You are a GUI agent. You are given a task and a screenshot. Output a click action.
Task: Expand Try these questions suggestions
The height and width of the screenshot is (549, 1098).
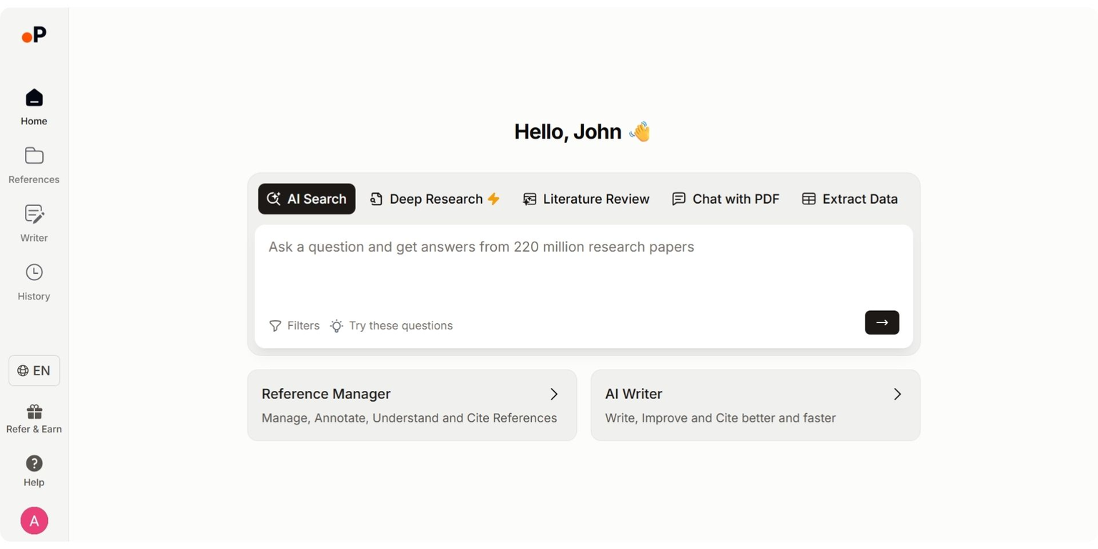tap(392, 325)
